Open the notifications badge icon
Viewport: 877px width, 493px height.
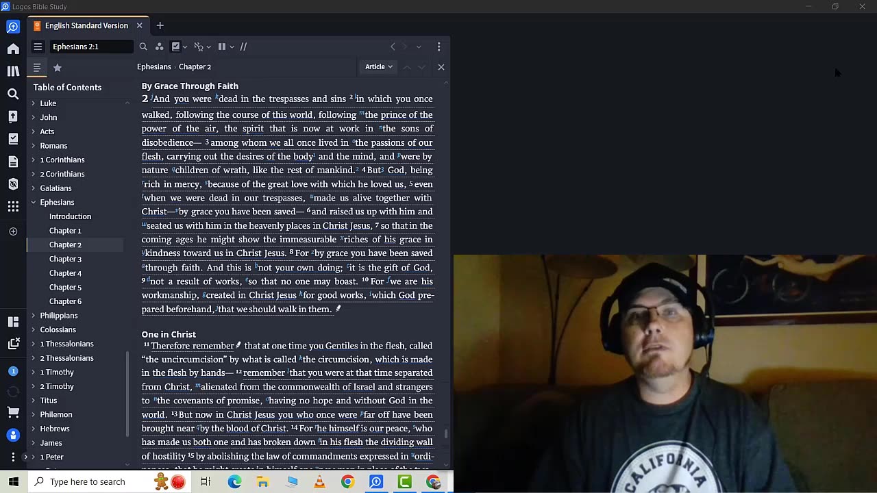pos(13,371)
